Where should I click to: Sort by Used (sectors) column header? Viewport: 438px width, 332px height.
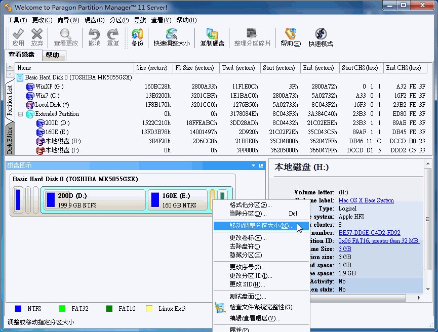(x=240, y=68)
